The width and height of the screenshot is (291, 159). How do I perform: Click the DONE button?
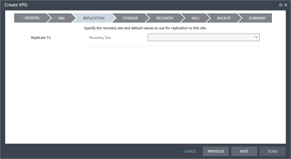click(273, 151)
